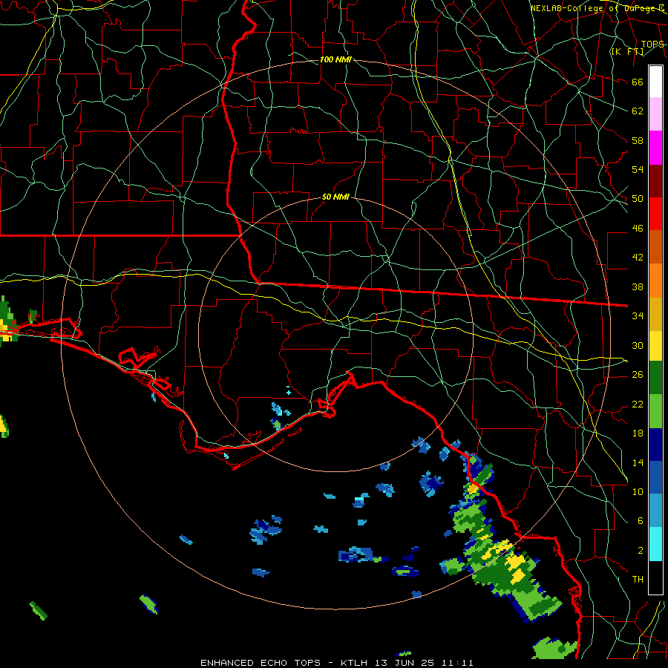Click the legend value 14
The image size is (668, 668).
tap(638, 462)
